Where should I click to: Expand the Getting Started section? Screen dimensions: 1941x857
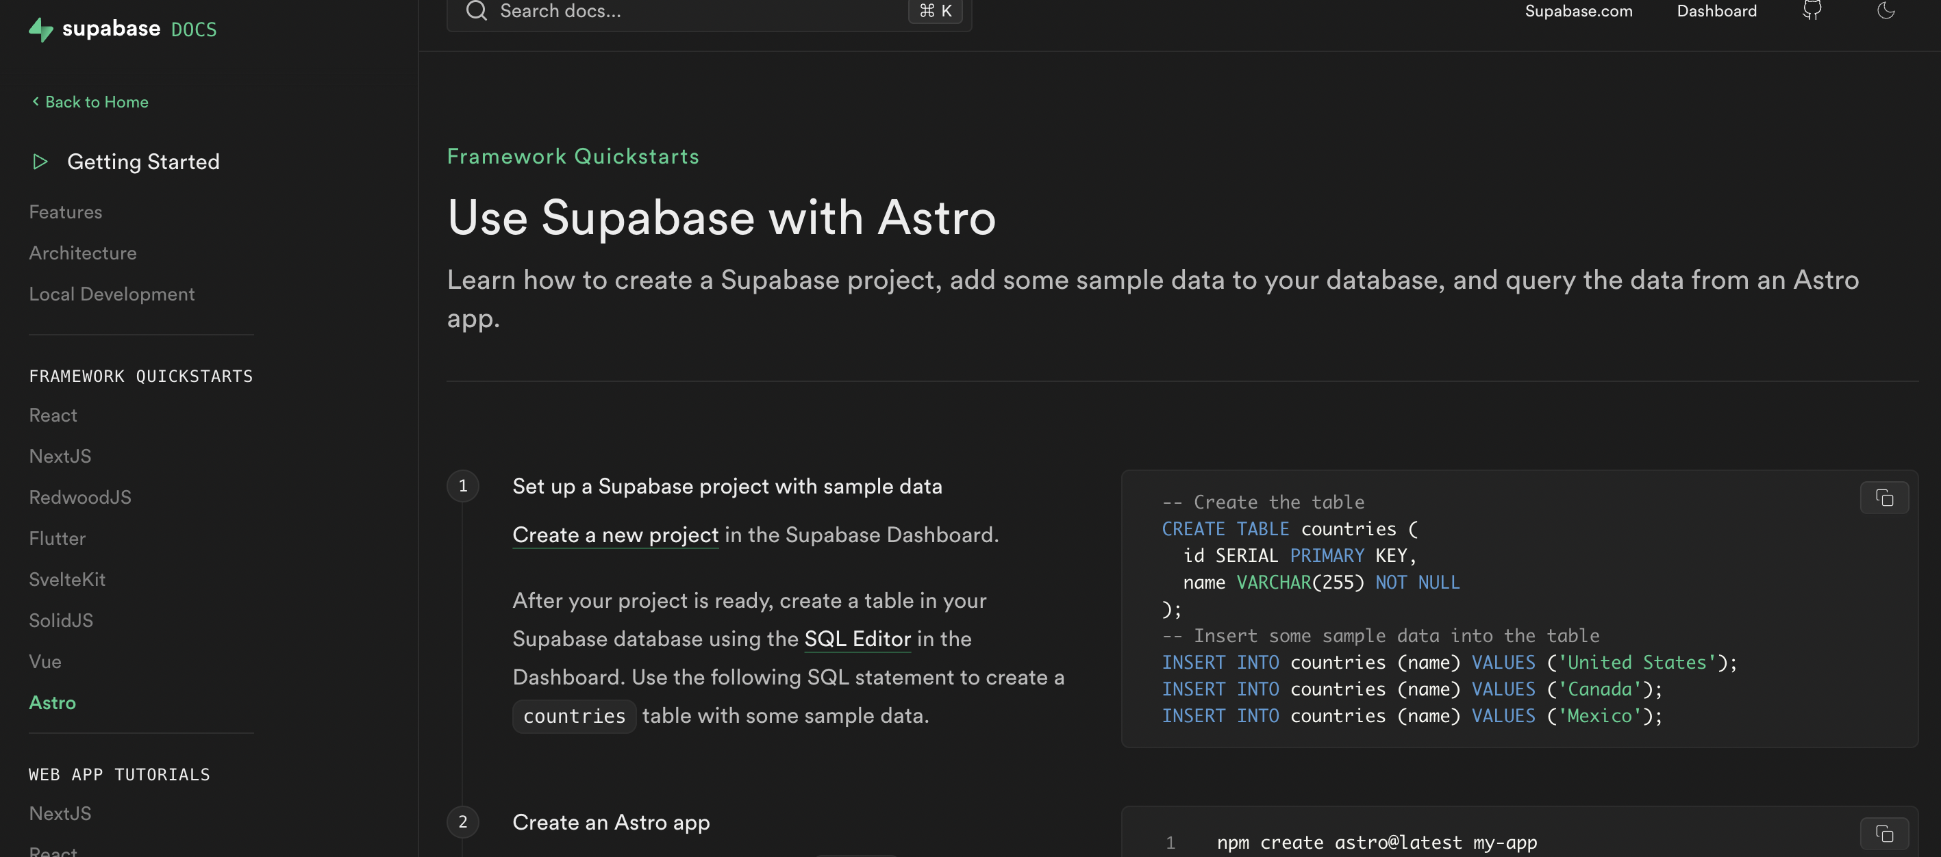144,161
